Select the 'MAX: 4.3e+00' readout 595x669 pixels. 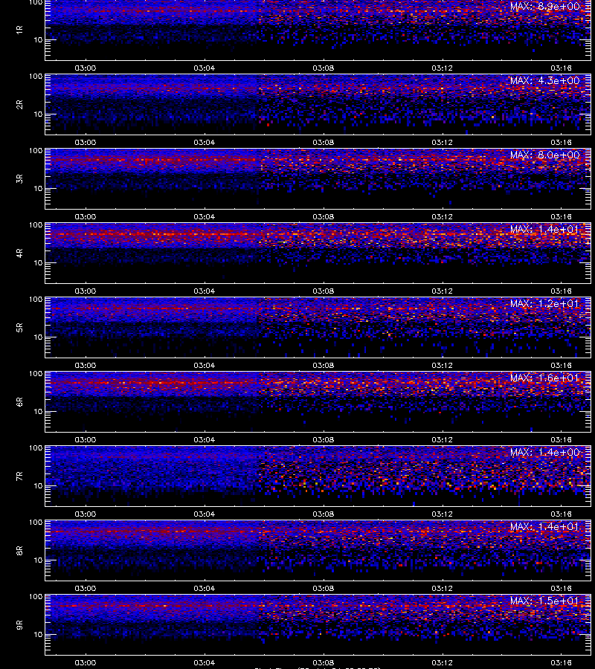pos(545,80)
